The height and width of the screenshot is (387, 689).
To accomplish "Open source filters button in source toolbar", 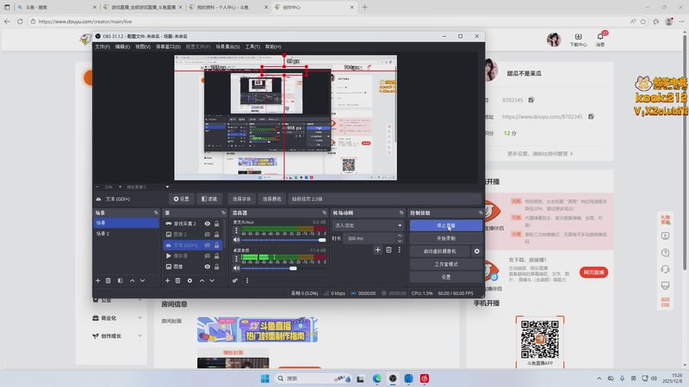I will (209, 199).
